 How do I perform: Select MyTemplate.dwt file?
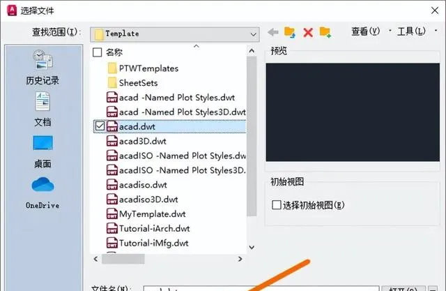[152, 214]
